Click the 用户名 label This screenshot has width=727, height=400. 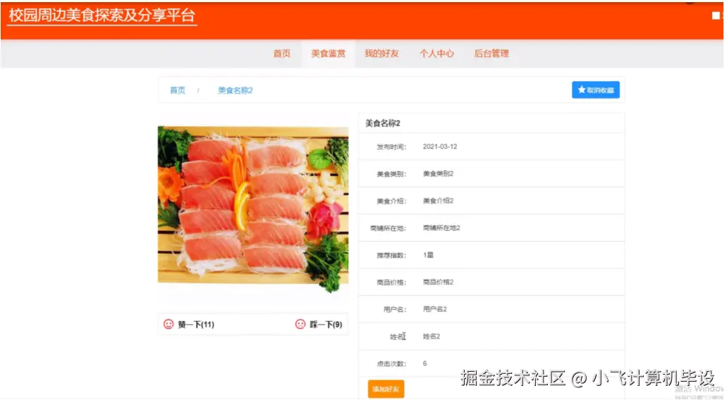395,309
